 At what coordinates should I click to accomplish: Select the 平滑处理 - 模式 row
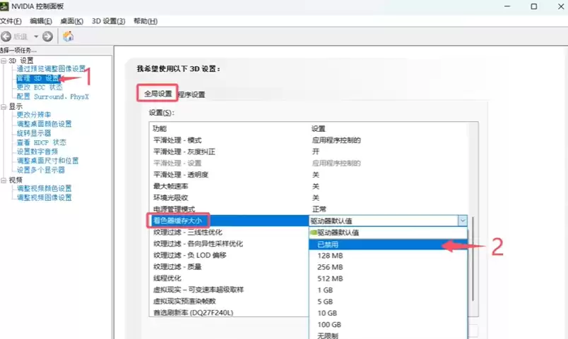click(308, 140)
